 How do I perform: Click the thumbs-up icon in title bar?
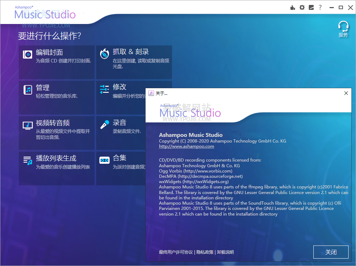tap(293, 7)
